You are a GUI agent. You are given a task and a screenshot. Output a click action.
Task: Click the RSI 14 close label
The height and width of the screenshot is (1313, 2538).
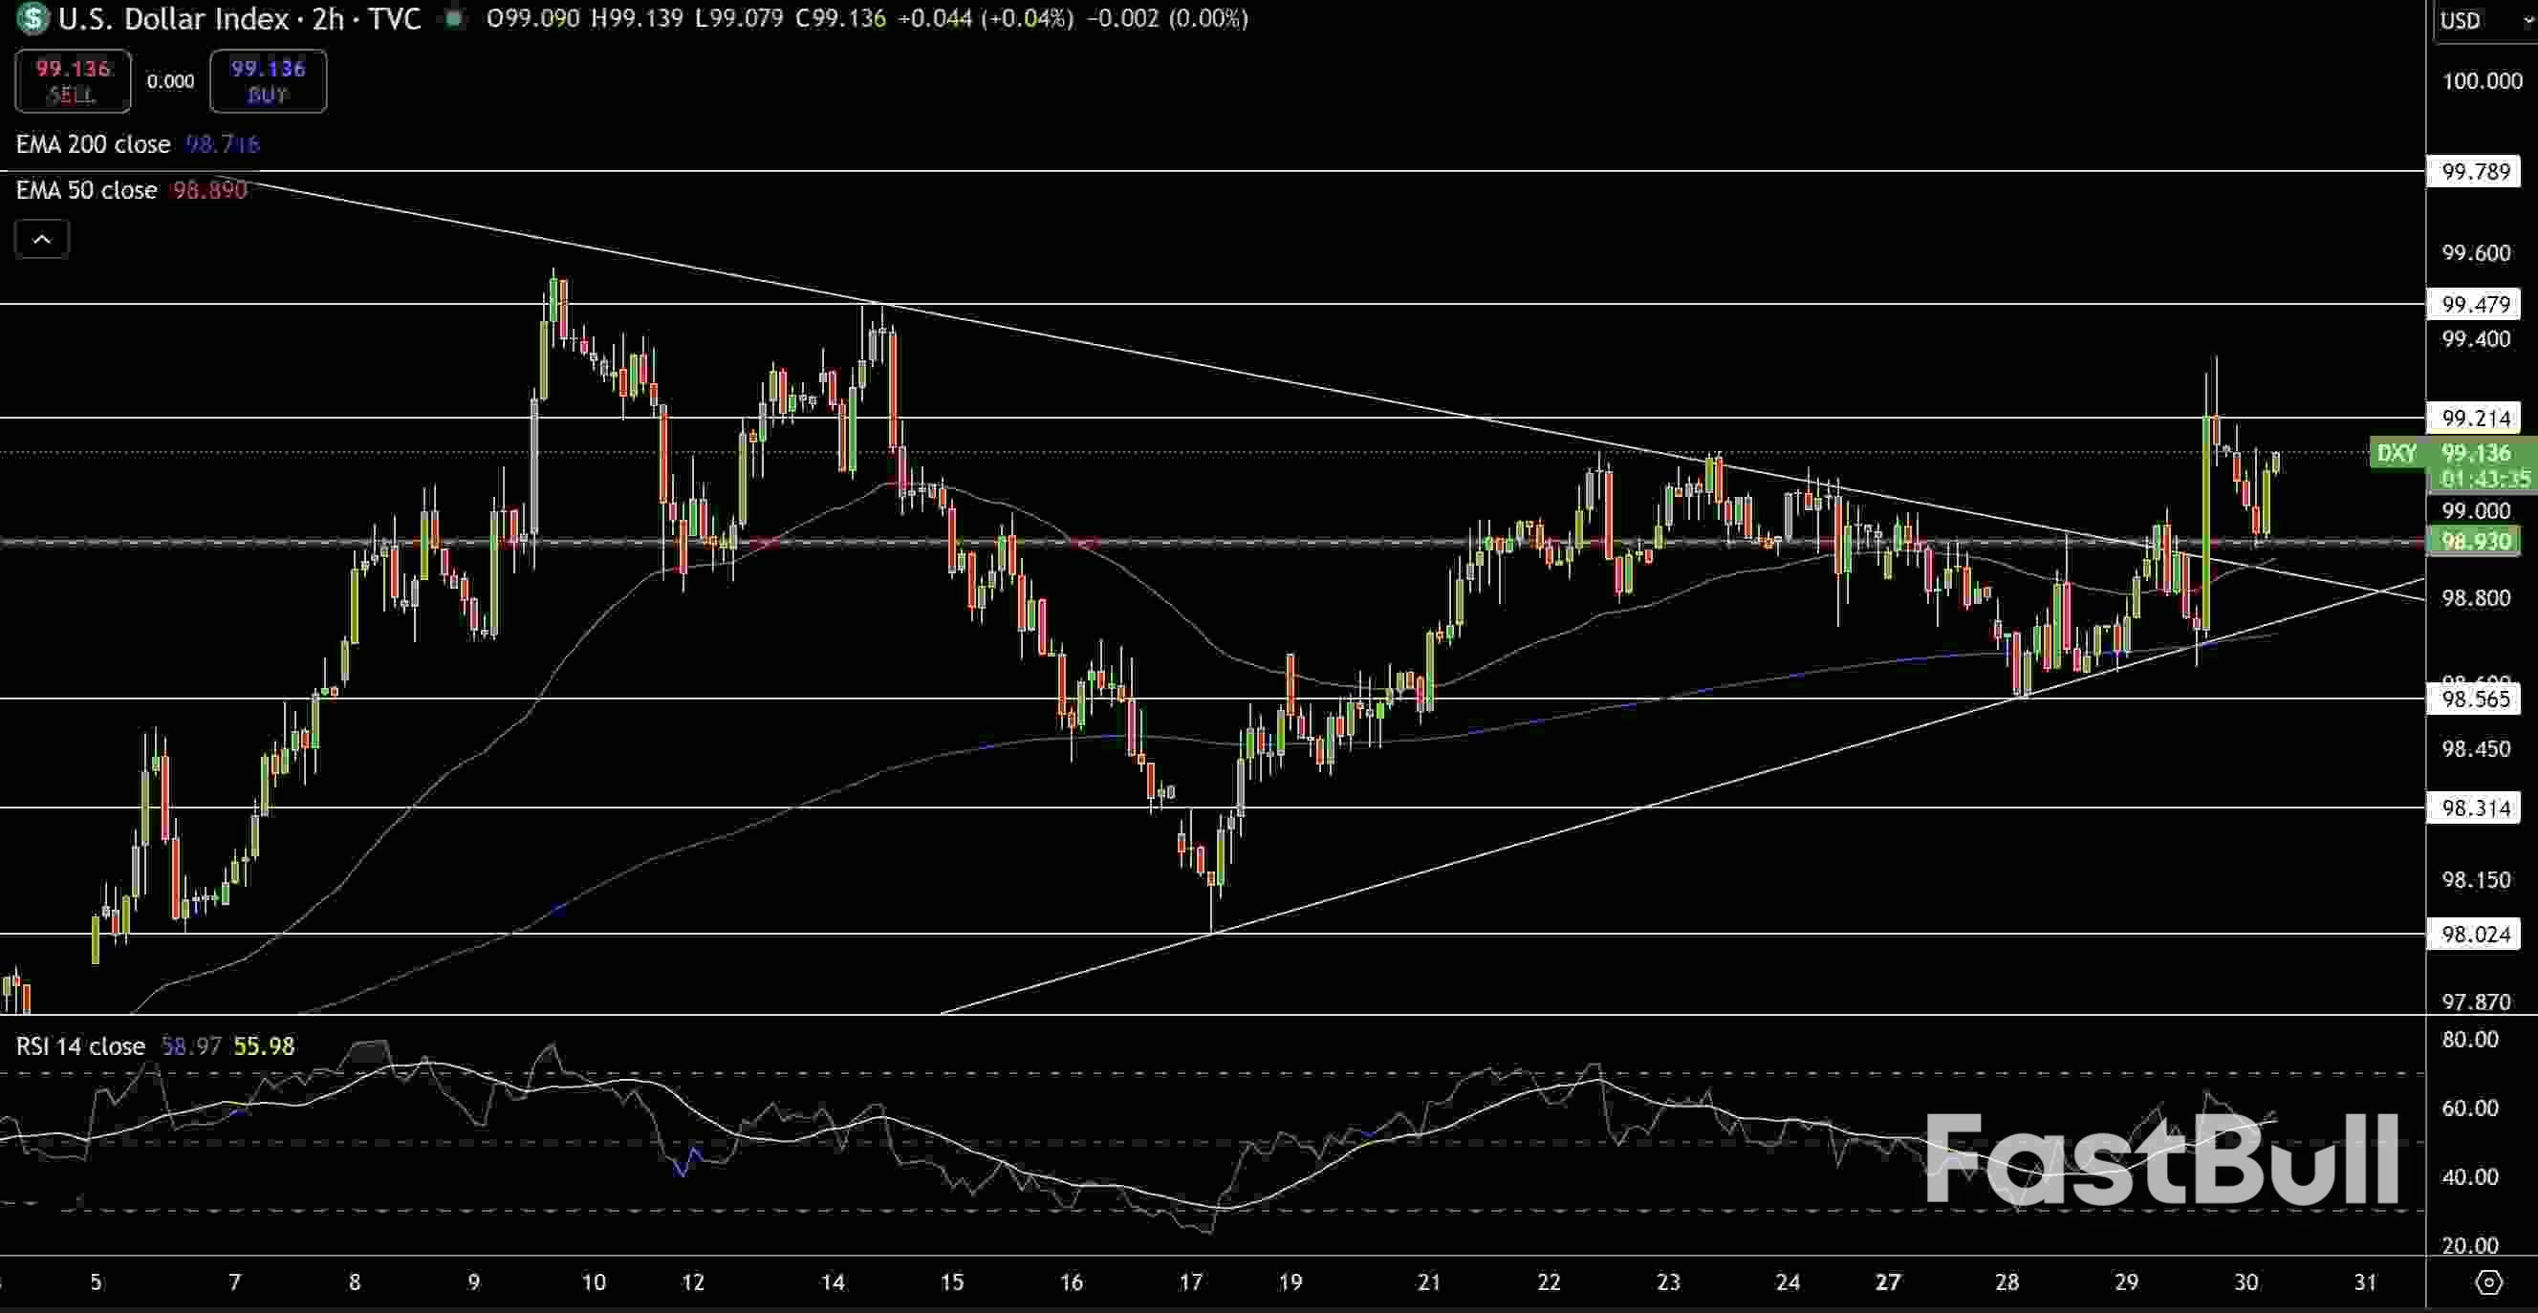point(78,1046)
